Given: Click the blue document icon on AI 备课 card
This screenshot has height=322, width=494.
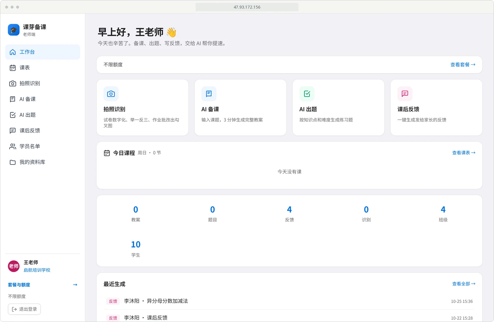Looking at the screenshot, I should 209,94.
